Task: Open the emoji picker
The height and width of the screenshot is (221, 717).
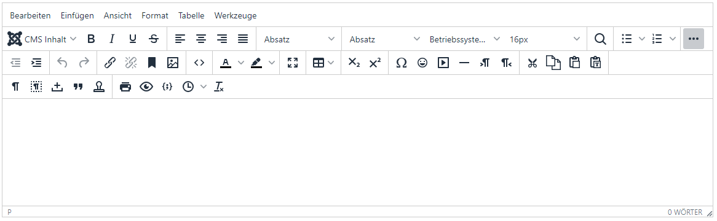Action: click(x=422, y=63)
